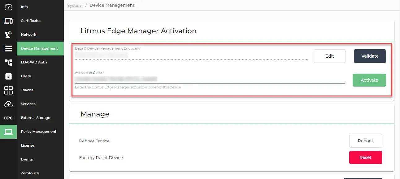400x179 pixels.
Task: Click the Manage section heading
Action: click(x=95, y=114)
